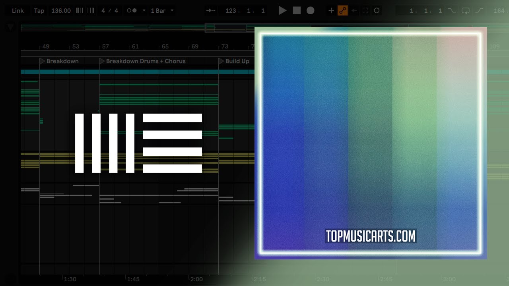
Task: Tap the Tap tempo button
Action: point(39,11)
